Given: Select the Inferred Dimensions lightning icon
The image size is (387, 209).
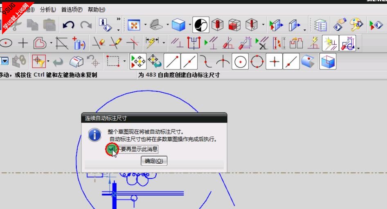Looking at the screenshot, I should coord(152,43).
